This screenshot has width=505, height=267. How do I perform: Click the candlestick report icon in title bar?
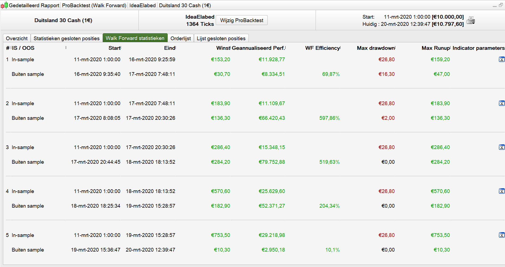4,5
